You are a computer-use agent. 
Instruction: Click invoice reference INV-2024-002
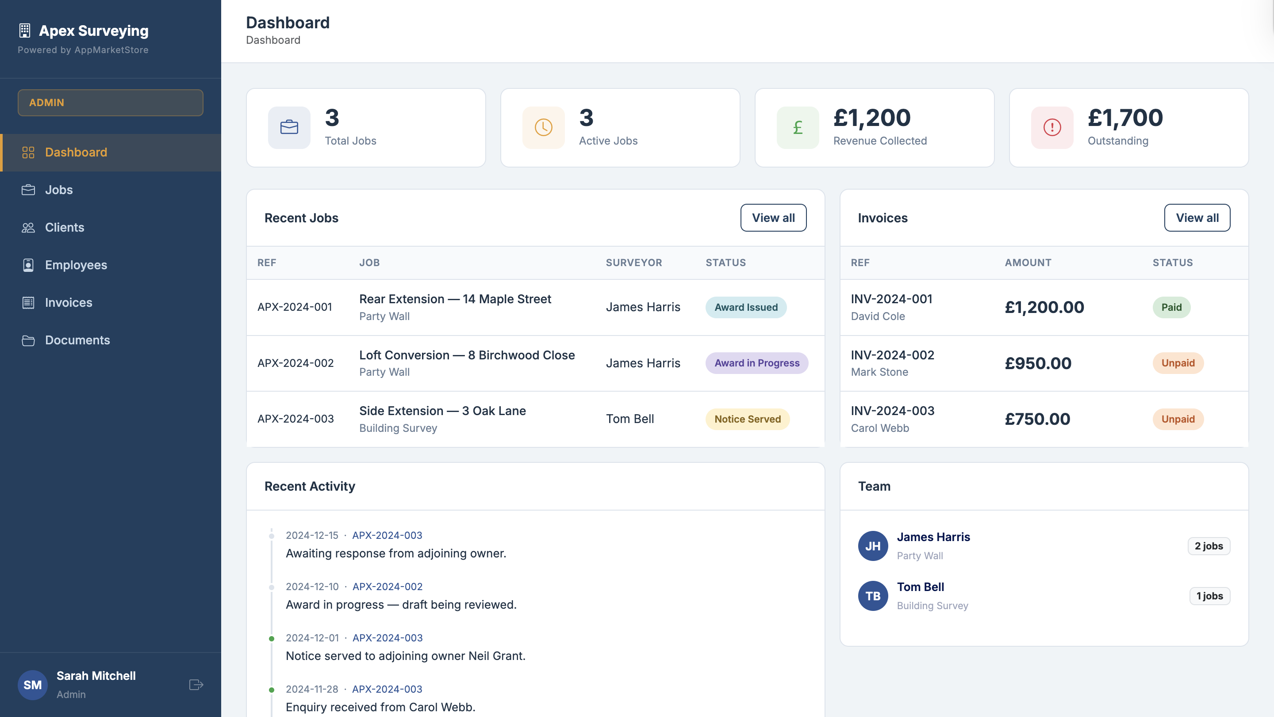[x=892, y=355]
